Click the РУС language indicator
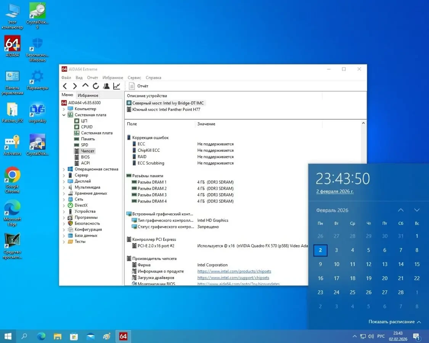This screenshot has height=343, width=429. [381, 336]
